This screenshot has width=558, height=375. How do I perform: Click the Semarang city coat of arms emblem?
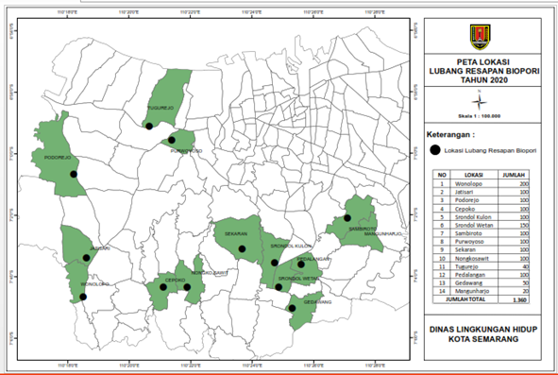[x=480, y=37]
